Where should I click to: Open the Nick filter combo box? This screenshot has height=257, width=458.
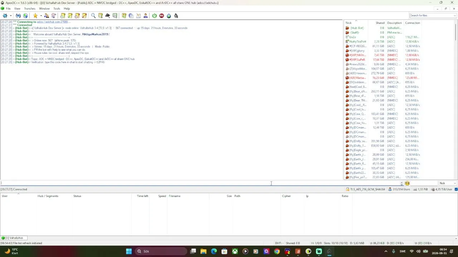coord(448,183)
